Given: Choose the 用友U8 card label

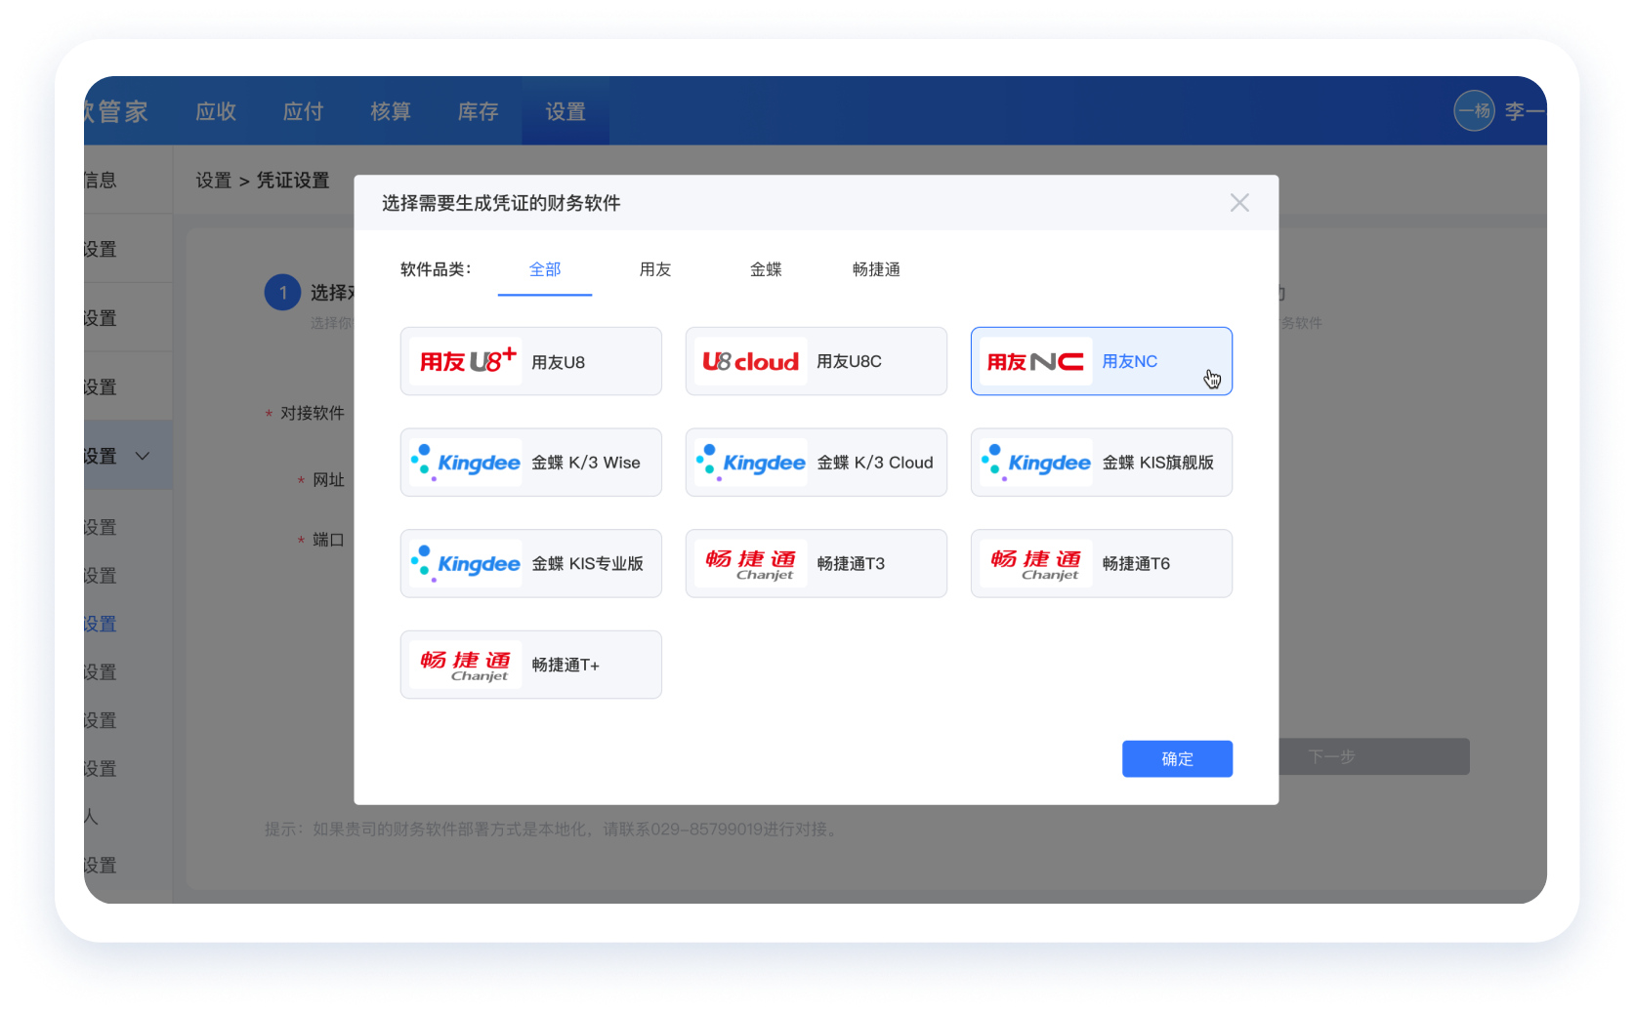Looking at the screenshot, I should [558, 362].
